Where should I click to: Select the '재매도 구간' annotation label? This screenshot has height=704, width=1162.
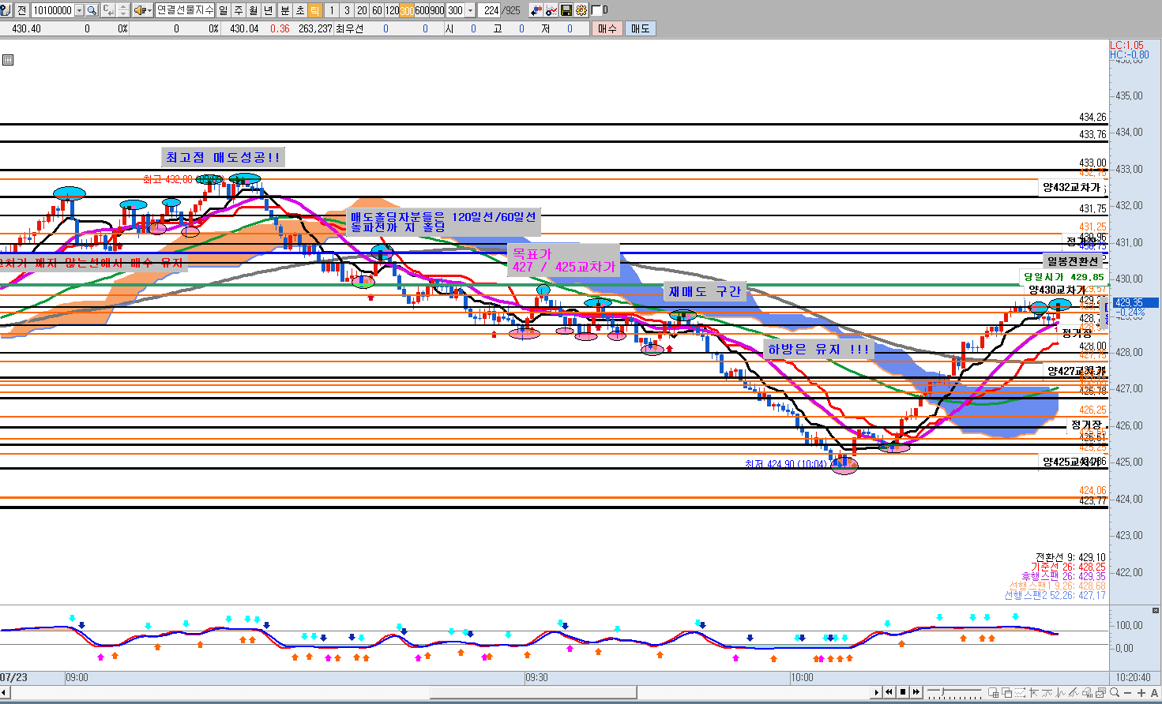705,291
